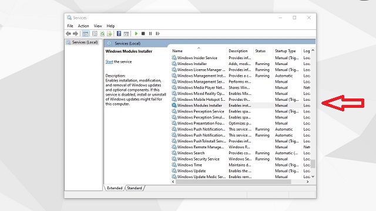This screenshot has height=211, width=376.
Task: Select the Windows Insider Service gear icon
Action: 174,57
